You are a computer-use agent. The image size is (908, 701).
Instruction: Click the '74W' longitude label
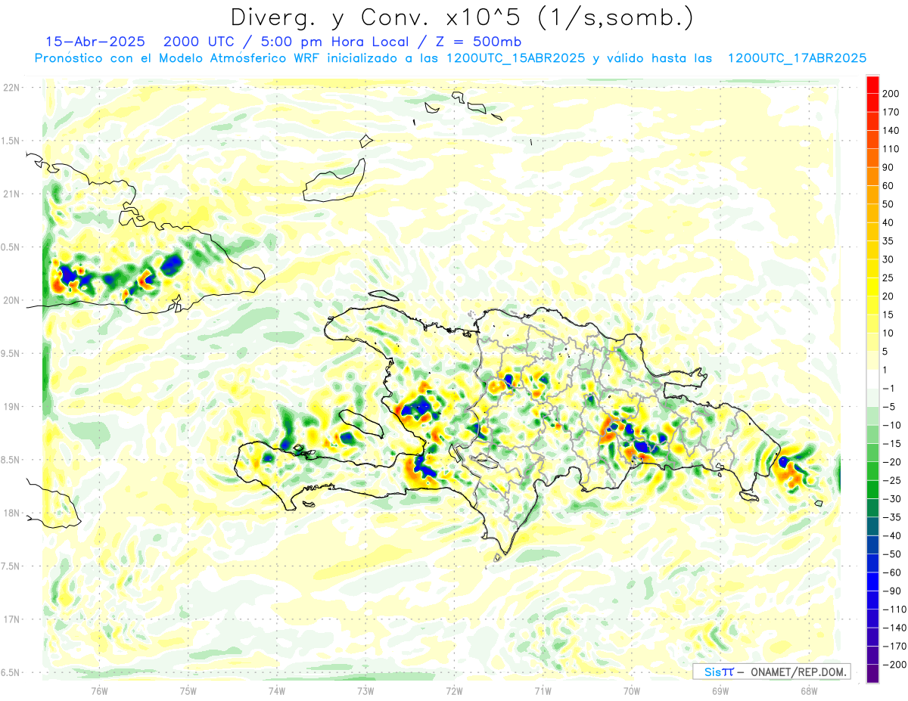[x=277, y=690]
